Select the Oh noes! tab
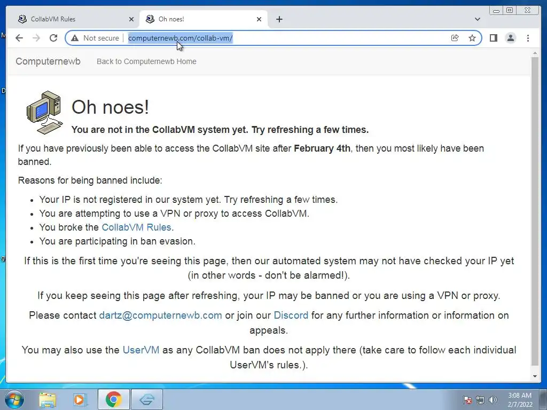This screenshot has height=410, width=547. pos(204,19)
